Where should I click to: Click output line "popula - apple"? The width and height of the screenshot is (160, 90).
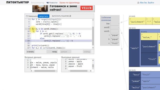coord(76,64)
